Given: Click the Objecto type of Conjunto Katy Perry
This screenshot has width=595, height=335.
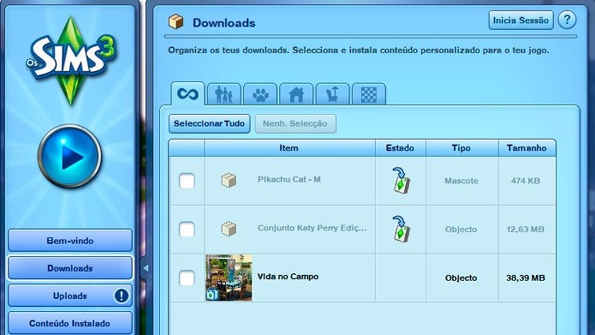Looking at the screenshot, I should [x=461, y=230].
